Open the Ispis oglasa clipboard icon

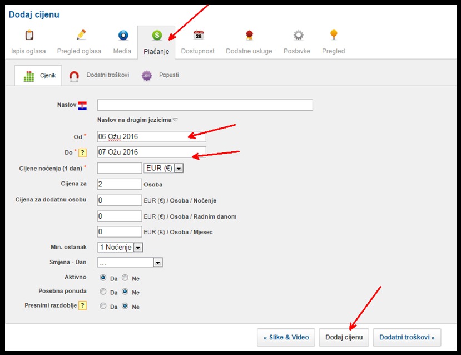point(28,36)
